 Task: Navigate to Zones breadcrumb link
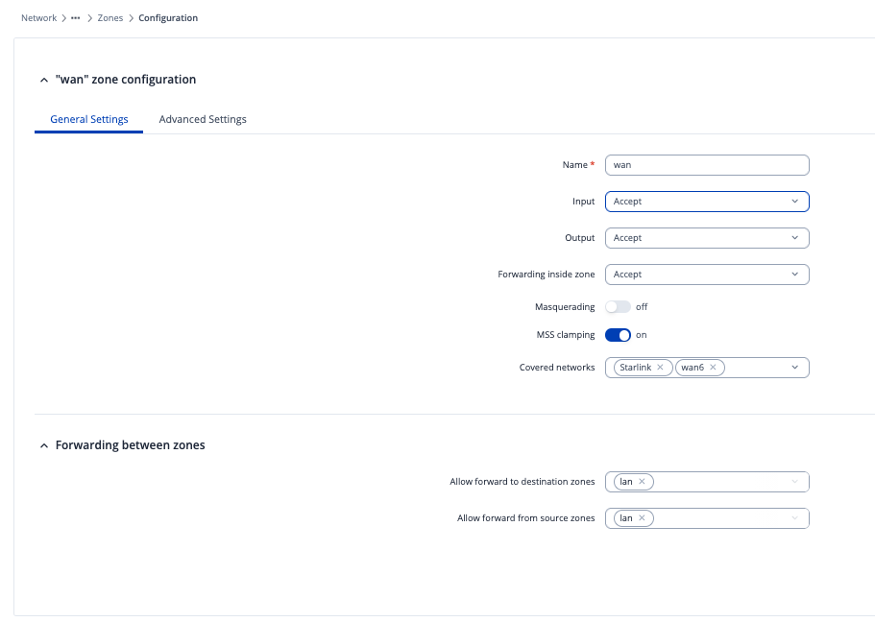click(x=110, y=18)
